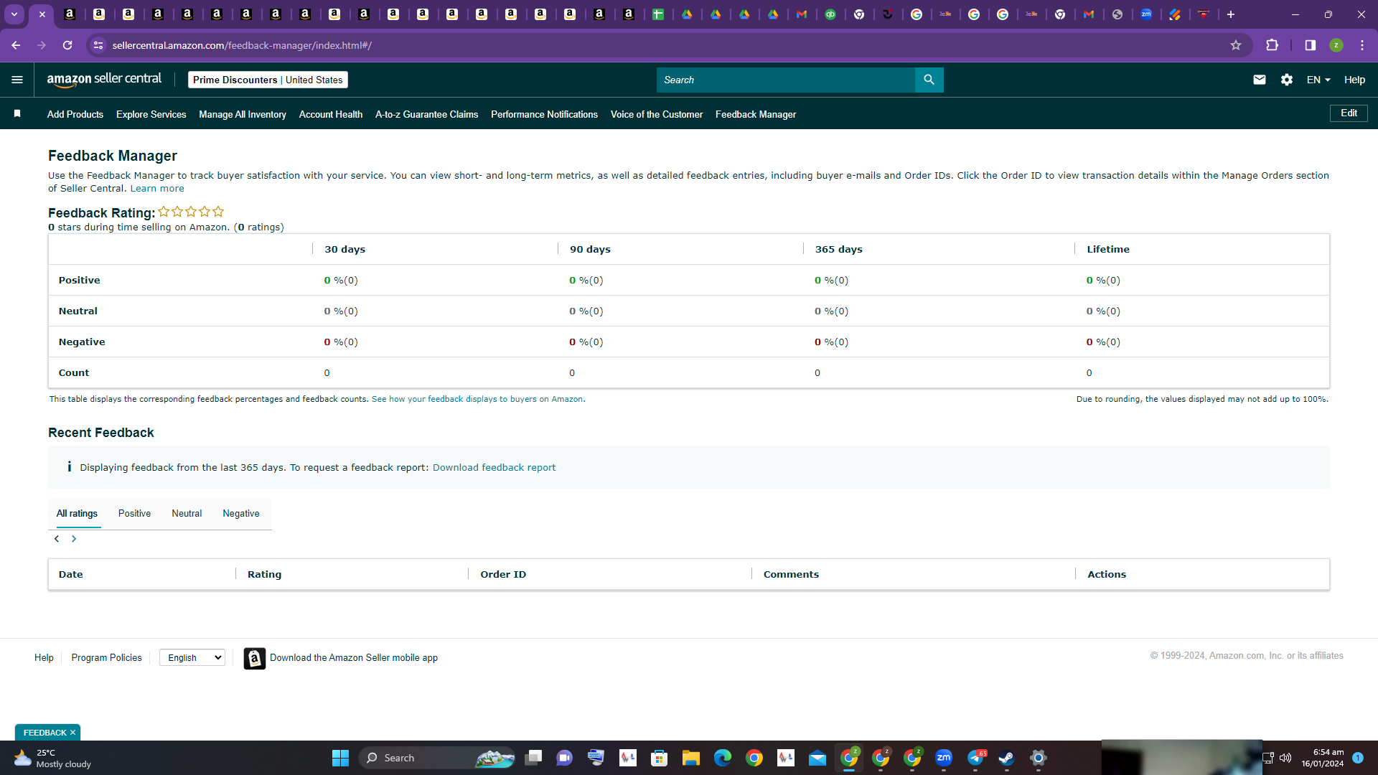Open Windows Settings from the taskbar
Image resolution: width=1378 pixels, height=775 pixels.
coord(1039,758)
